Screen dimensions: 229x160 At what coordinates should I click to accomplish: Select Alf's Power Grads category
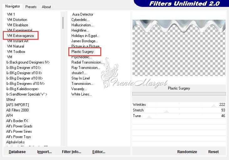tap(19, 126)
